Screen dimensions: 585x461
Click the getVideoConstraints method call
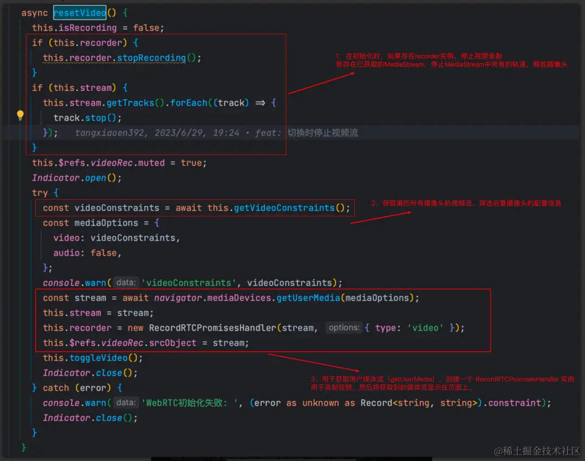[284, 208]
